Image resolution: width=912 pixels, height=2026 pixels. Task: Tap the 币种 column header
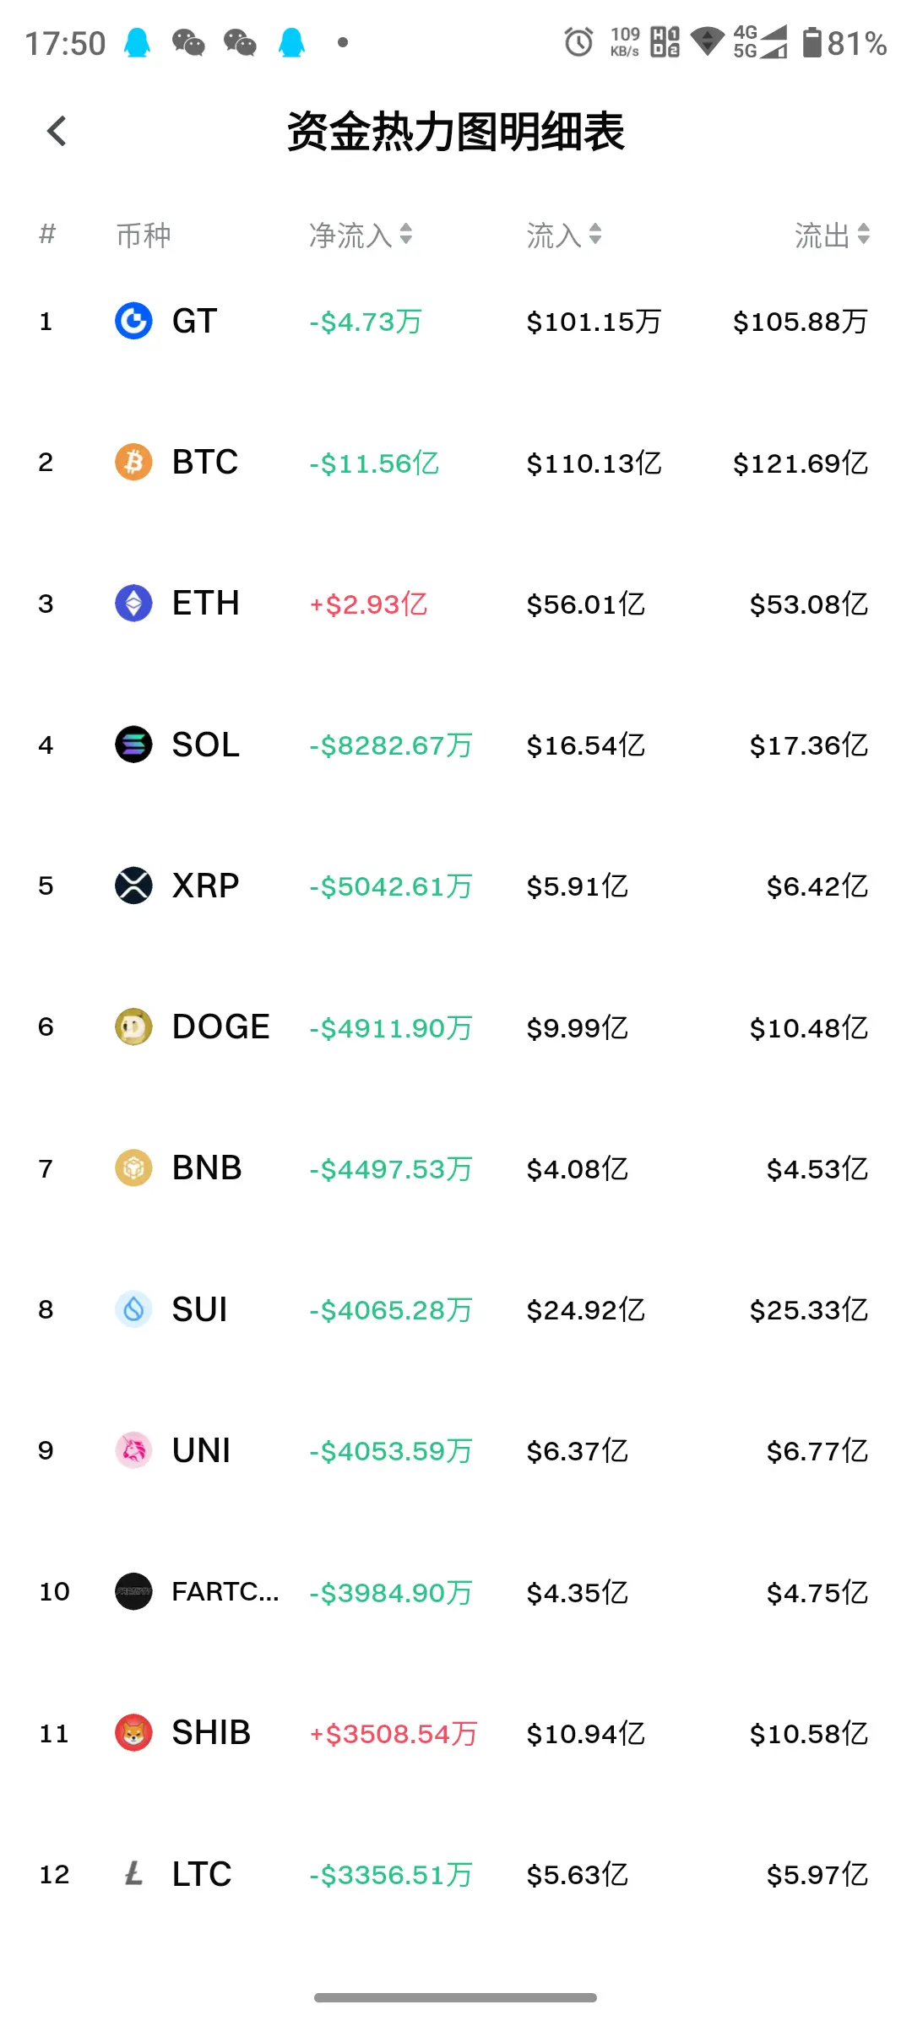point(144,235)
